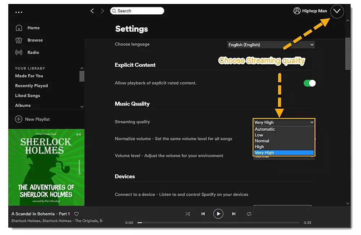
Task: Toggle repeat mode
Action: point(249,214)
